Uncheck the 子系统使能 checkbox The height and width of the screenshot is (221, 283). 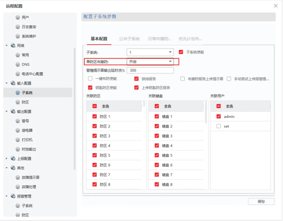[x=181, y=52]
